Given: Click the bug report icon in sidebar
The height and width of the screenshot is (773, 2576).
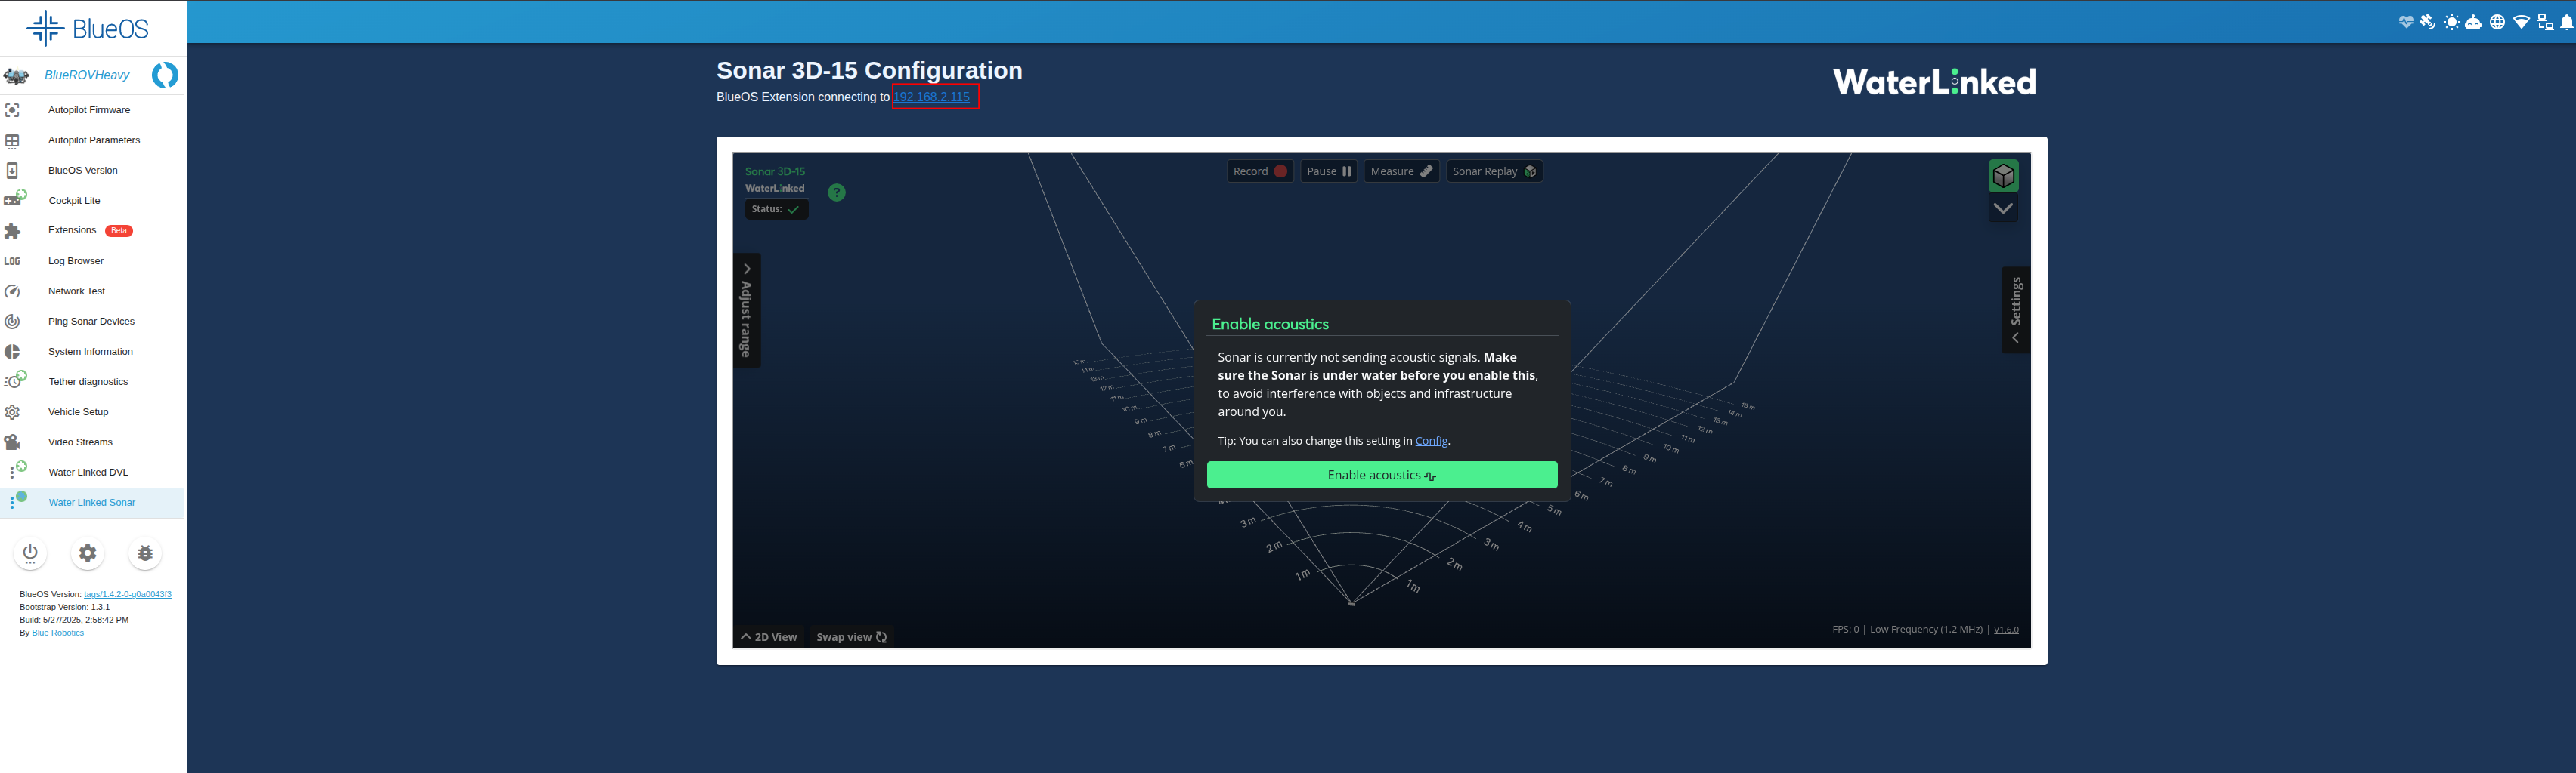Looking at the screenshot, I should [145, 553].
